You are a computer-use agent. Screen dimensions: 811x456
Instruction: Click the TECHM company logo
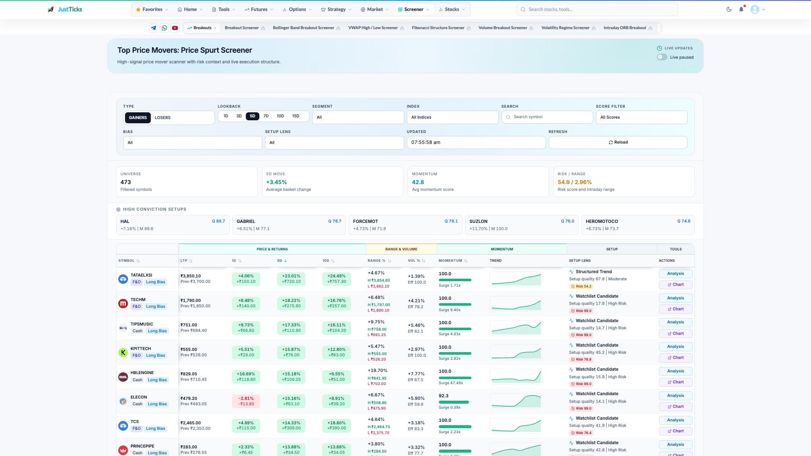[123, 303]
